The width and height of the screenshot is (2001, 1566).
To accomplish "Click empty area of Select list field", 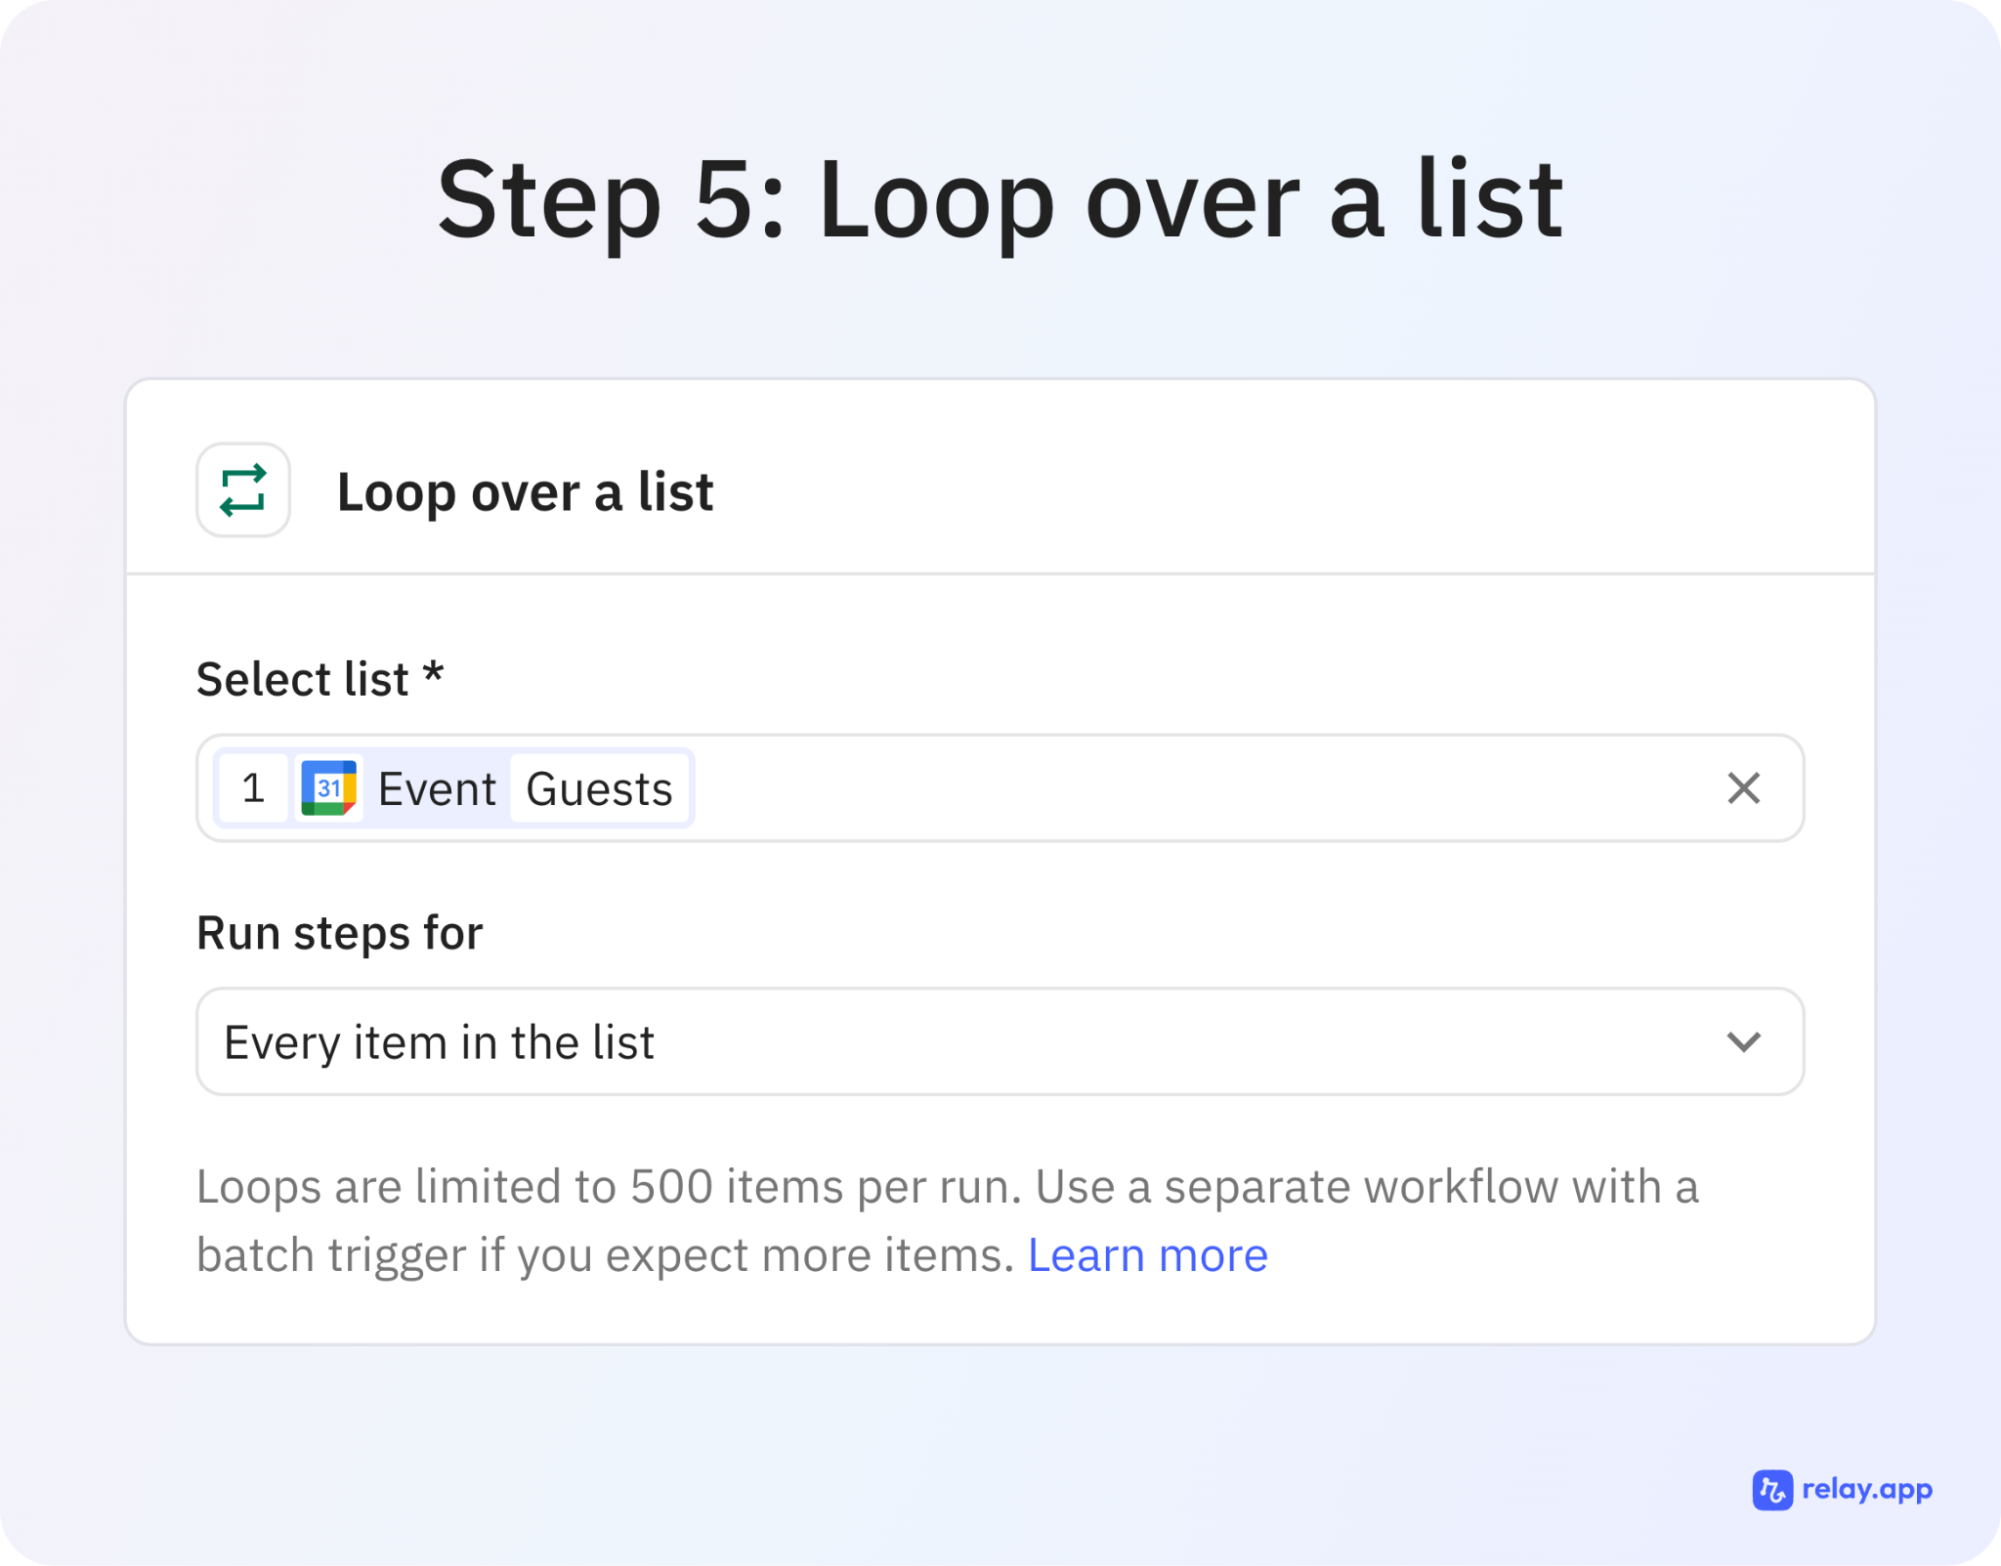I will pyautogui.click(x=1172, y=787).
